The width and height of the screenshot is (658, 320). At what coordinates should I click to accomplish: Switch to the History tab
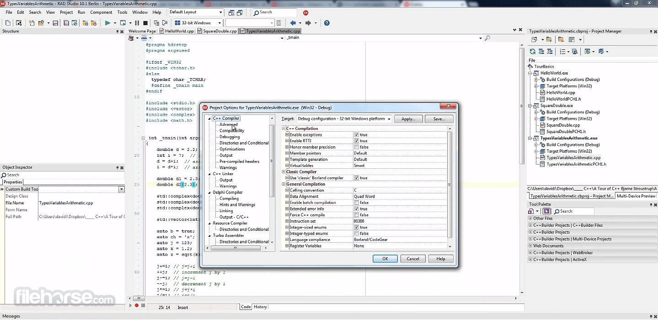tap(260, 307)
